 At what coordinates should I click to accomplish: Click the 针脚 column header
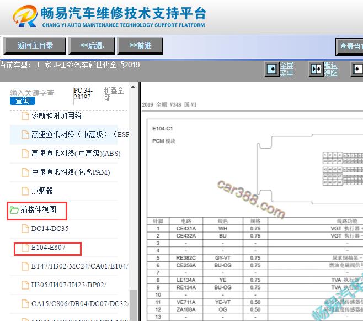click(x=158, y=221)
